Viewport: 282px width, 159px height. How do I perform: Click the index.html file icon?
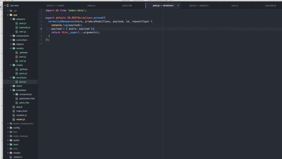point(14,111)
